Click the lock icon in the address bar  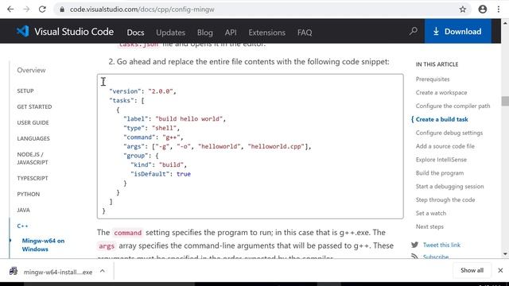click(62, 10)
